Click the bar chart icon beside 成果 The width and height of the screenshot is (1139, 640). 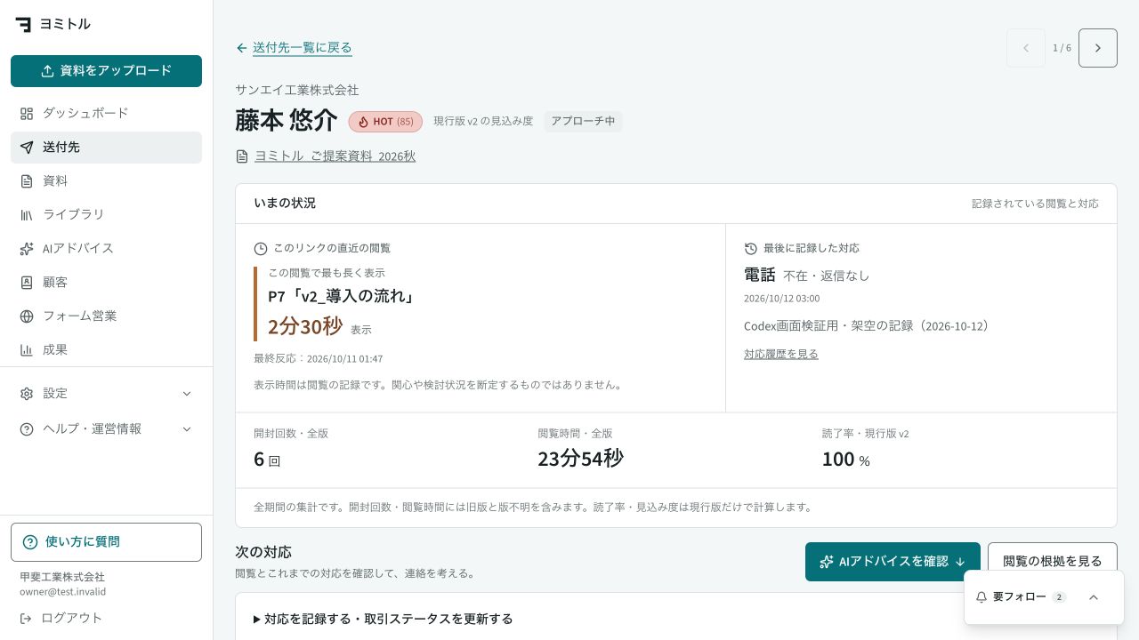(x=27, y=350)
